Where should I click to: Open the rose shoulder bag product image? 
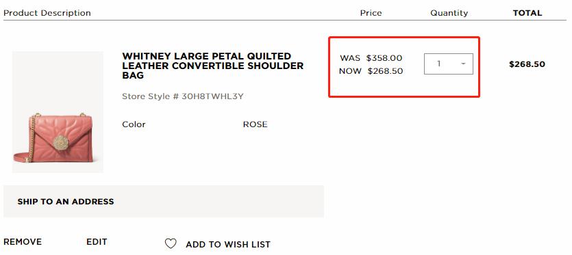tap(58, 112)
